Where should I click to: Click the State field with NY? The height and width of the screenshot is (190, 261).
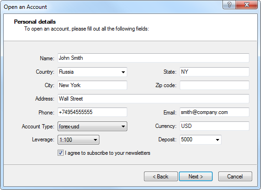coord(215,72)
